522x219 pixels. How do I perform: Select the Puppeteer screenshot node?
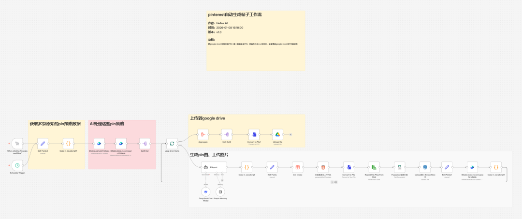tap(399, 167)
